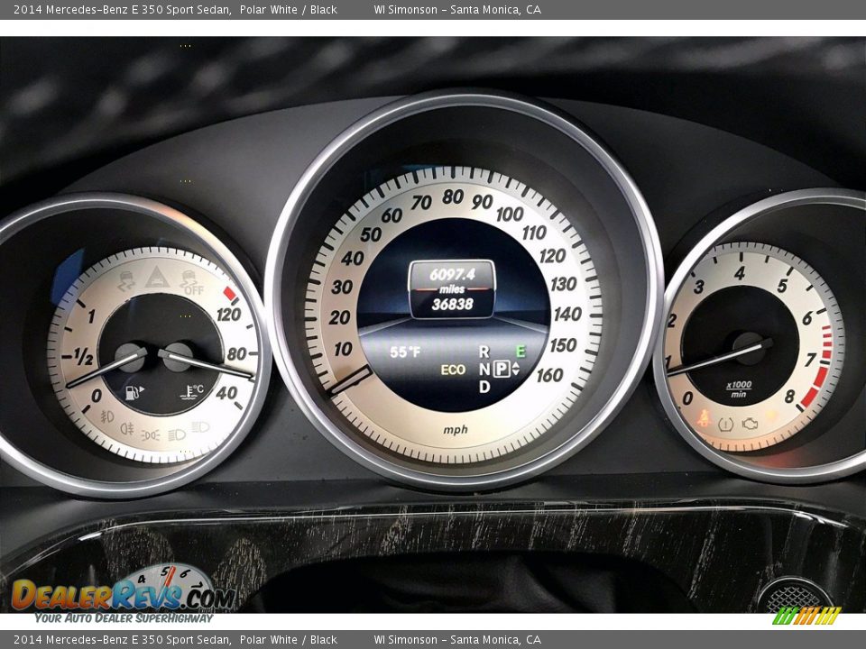
Task: Click the green E drive-mode indicator
Action: 520,351
